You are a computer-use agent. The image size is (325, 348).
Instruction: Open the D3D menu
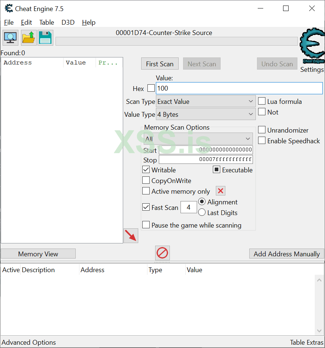(x=68, y=22)
